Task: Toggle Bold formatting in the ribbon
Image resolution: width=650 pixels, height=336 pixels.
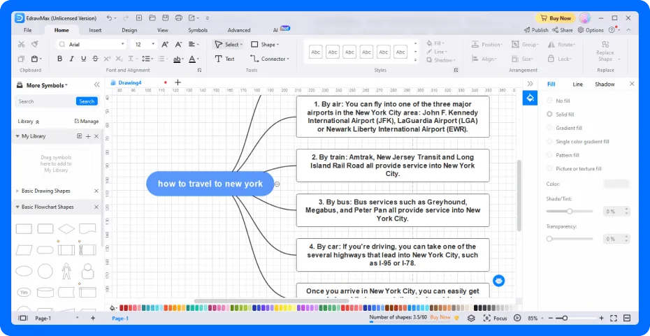Action: point(59,59)
